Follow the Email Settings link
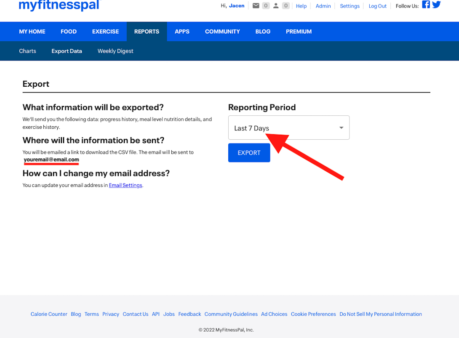This screenshot has width=459, height=338. click(x=125, y=185)
